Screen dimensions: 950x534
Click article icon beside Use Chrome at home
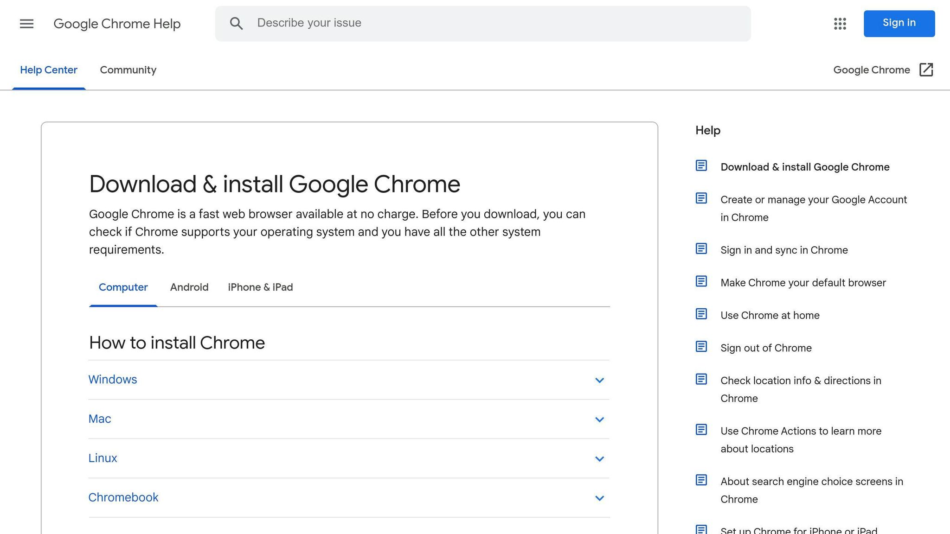coord(701,314)
